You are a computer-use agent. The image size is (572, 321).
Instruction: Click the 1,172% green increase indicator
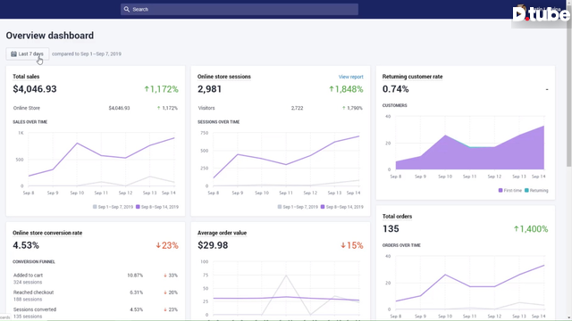(161, 89)
